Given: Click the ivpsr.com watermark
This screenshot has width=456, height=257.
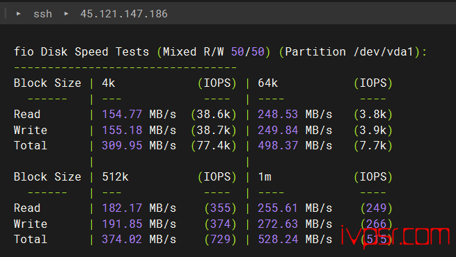Looking at the screenshot, I should point(395,237).
